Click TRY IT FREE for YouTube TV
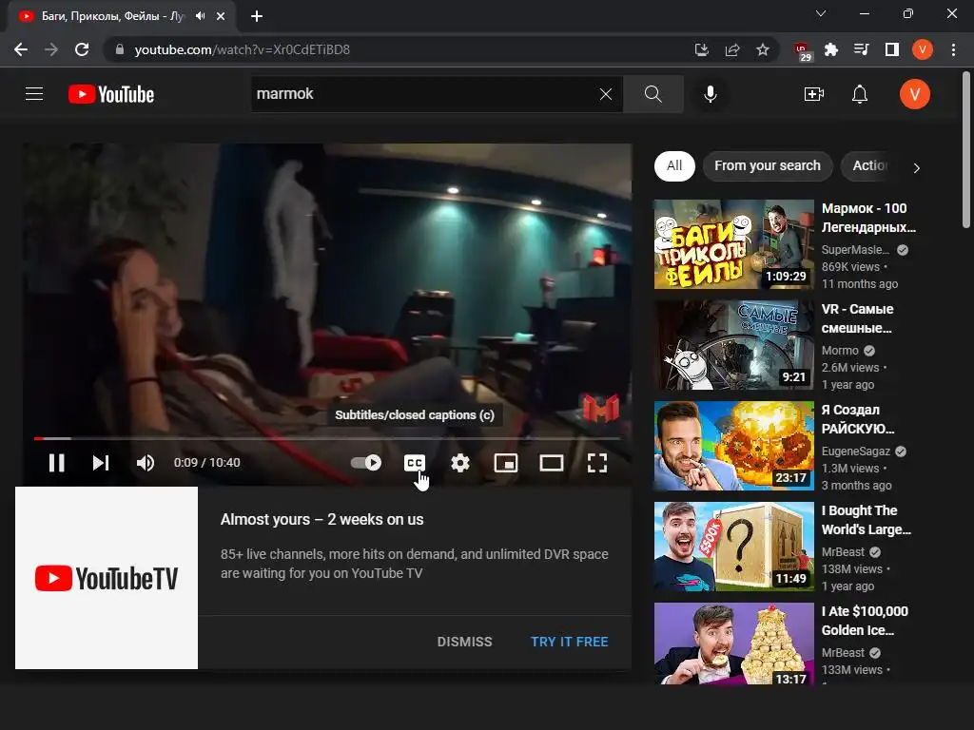 [x=569, y=642]
